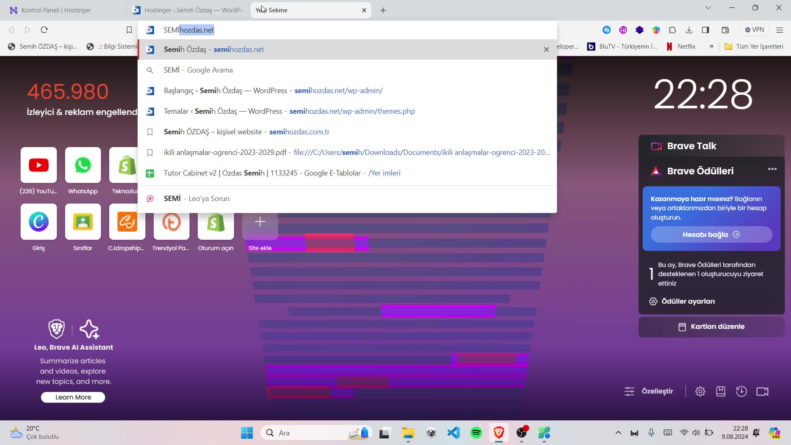Click the taskbar Ara search box
Screen dimensions: 791x445
click(316, 433)
